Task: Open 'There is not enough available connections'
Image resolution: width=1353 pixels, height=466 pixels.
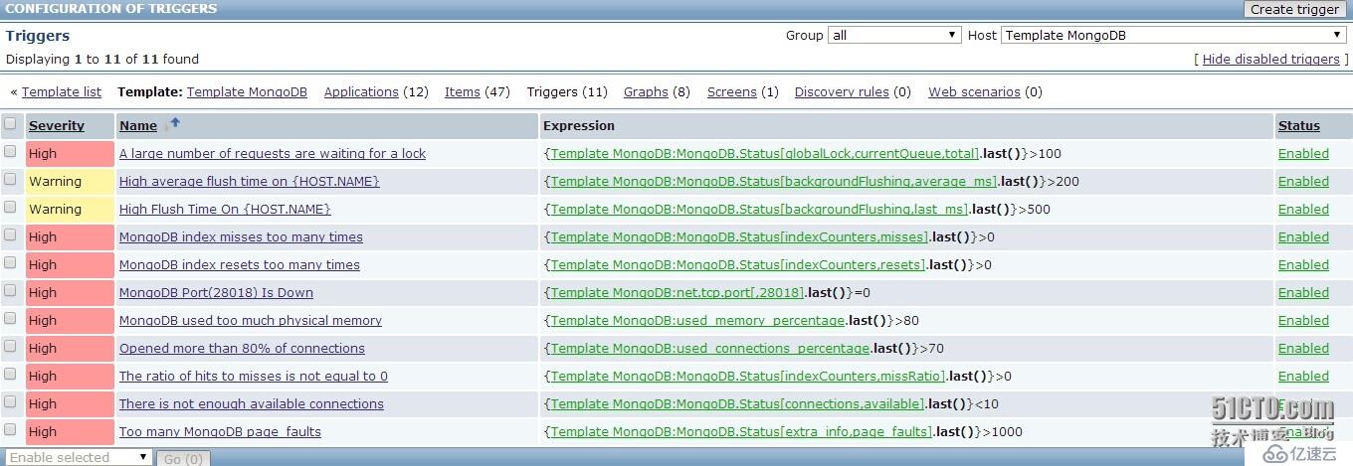Action: (x=252, y=403)
